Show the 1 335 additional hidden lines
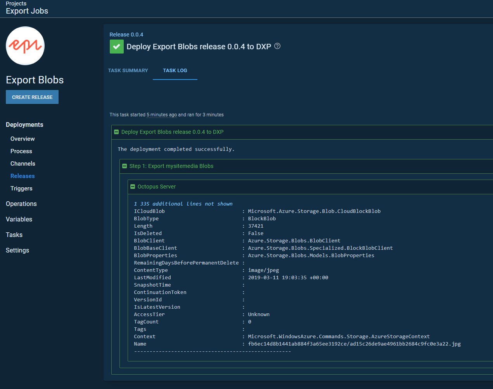 [x=183, y=204]
